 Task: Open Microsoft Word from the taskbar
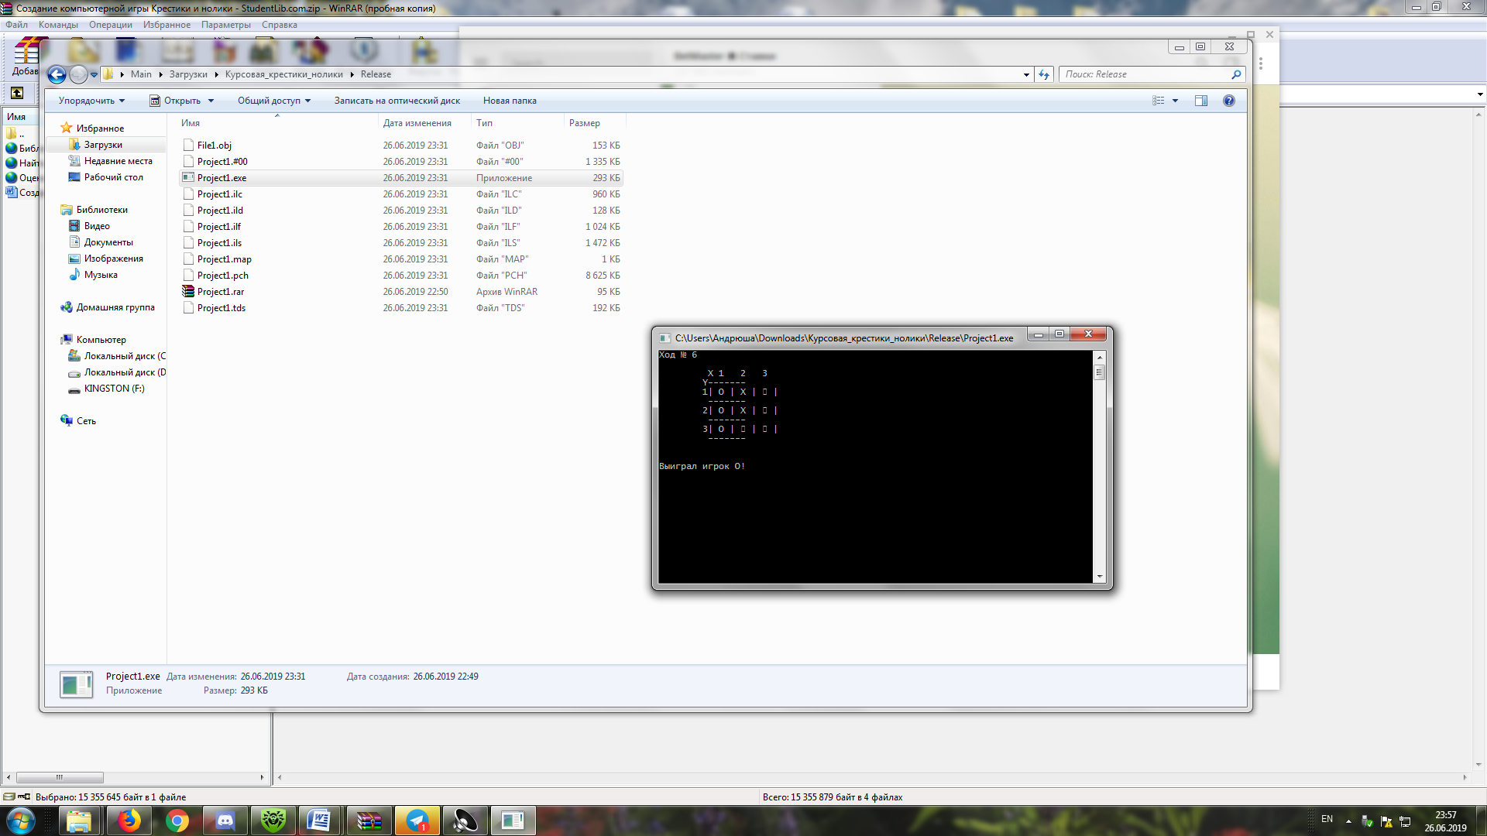click(318, 821)
